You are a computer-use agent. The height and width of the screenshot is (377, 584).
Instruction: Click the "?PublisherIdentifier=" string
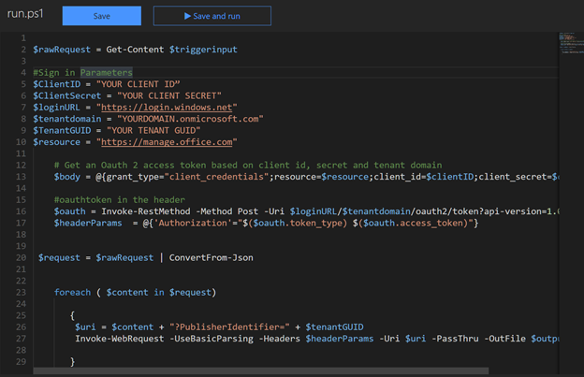[229, 326]
